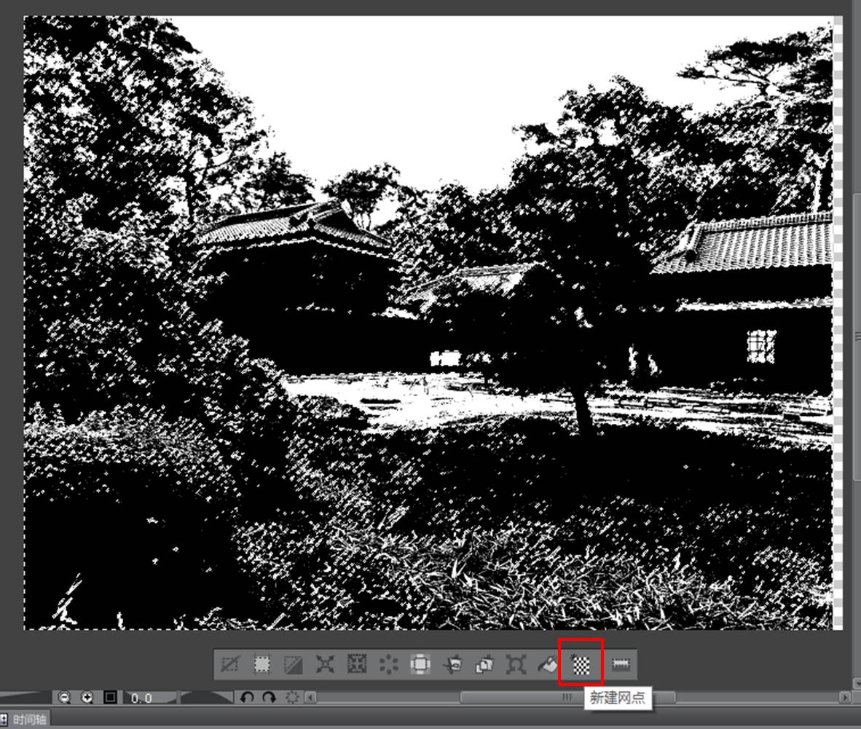Zoom in the canvas with the plus magnifier
861x729 pixels.
(87, 698)
